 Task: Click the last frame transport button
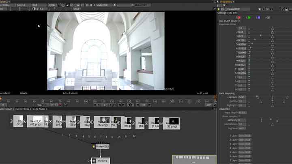pos(114,105)
